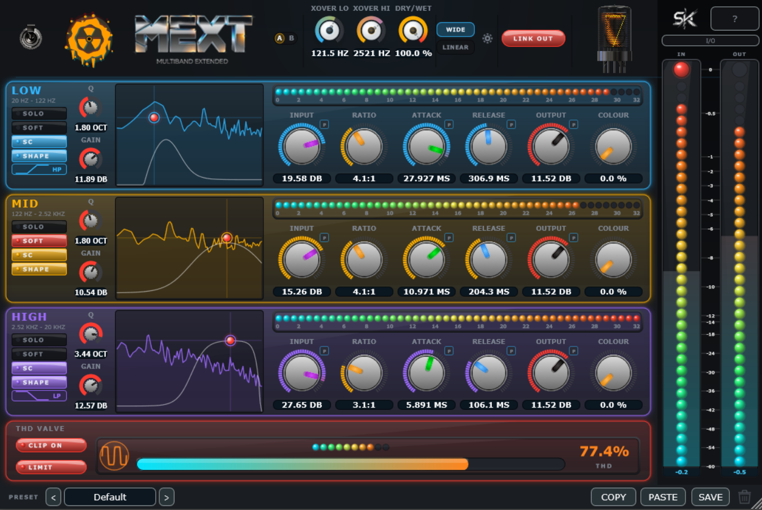
Task: Toggle SHAPE on the MID band
Action: click(39, 269)
